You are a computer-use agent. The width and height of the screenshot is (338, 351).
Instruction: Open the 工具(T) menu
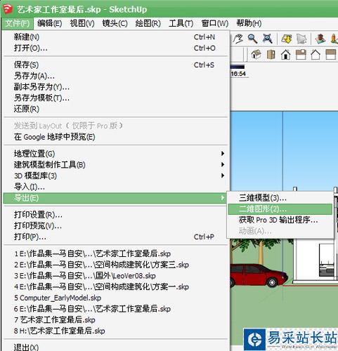[x=181, y=23]
